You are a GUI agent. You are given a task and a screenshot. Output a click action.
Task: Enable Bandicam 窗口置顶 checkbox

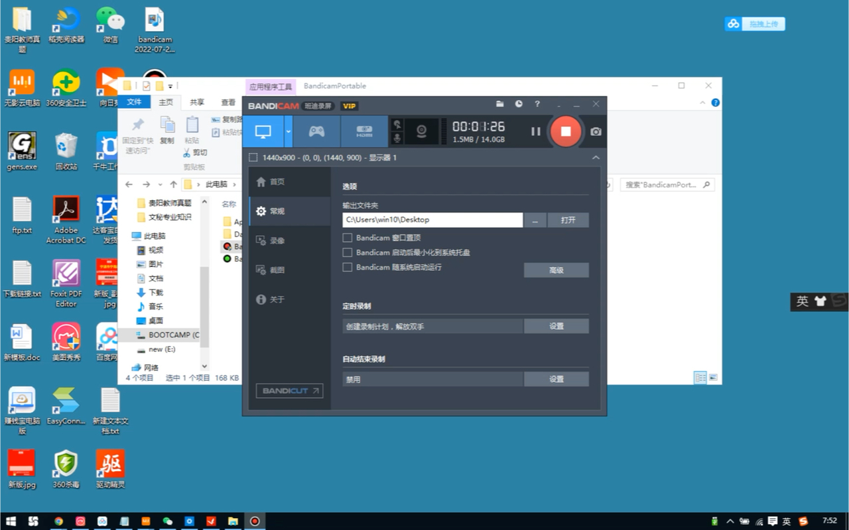point(347,237)
